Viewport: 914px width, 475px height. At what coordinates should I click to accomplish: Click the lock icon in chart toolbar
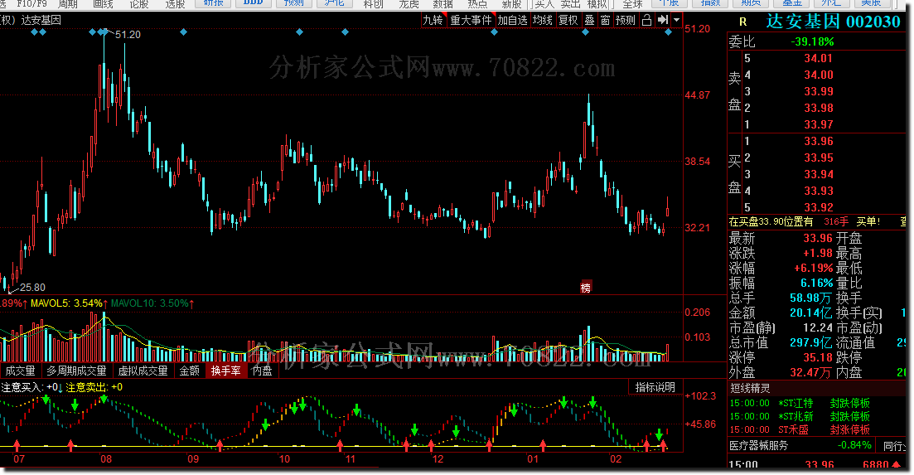(646, 20)
